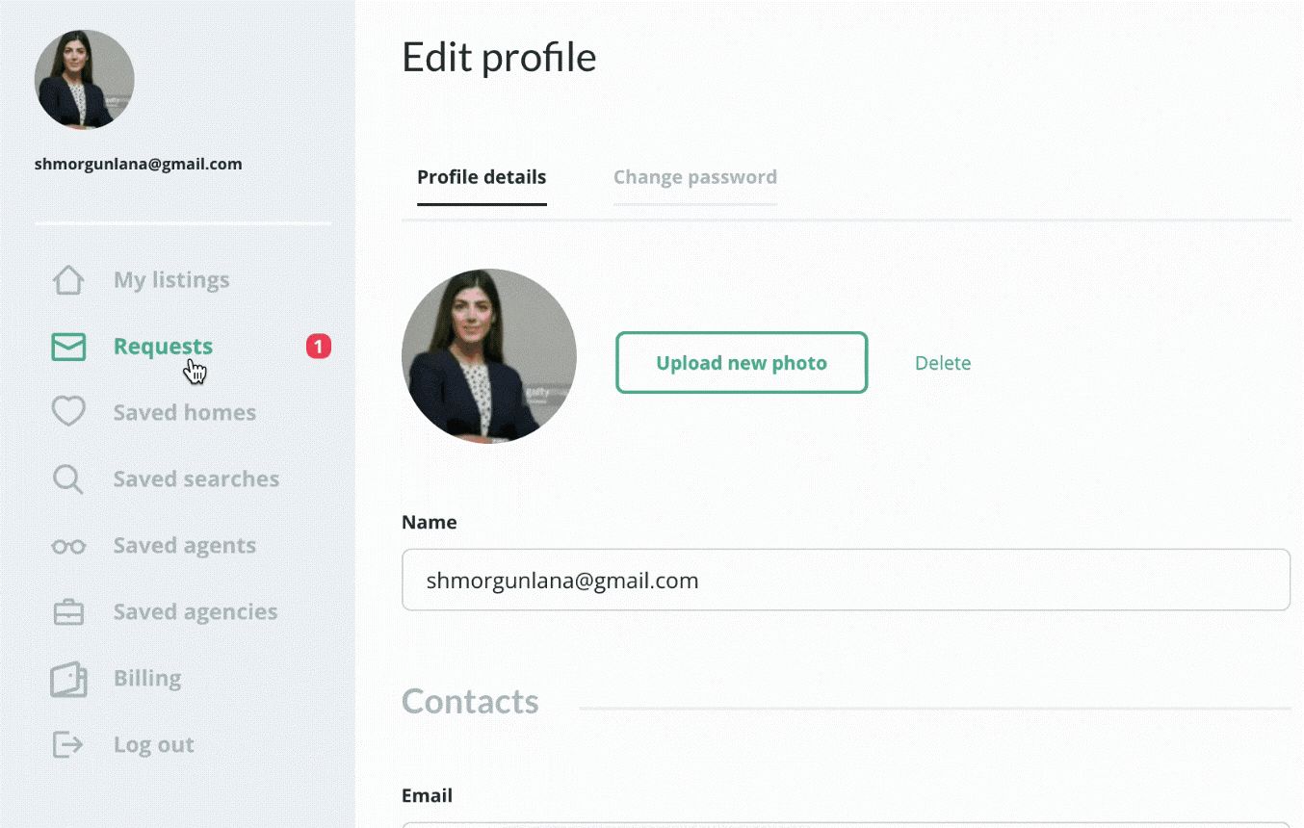Select Log out from the sidebar menu

click(153, 743)
